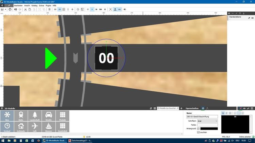This screenshot has width=255, height=143.
Task: Click the print icon
Action: pyautogui.click(x=10, y=10)
